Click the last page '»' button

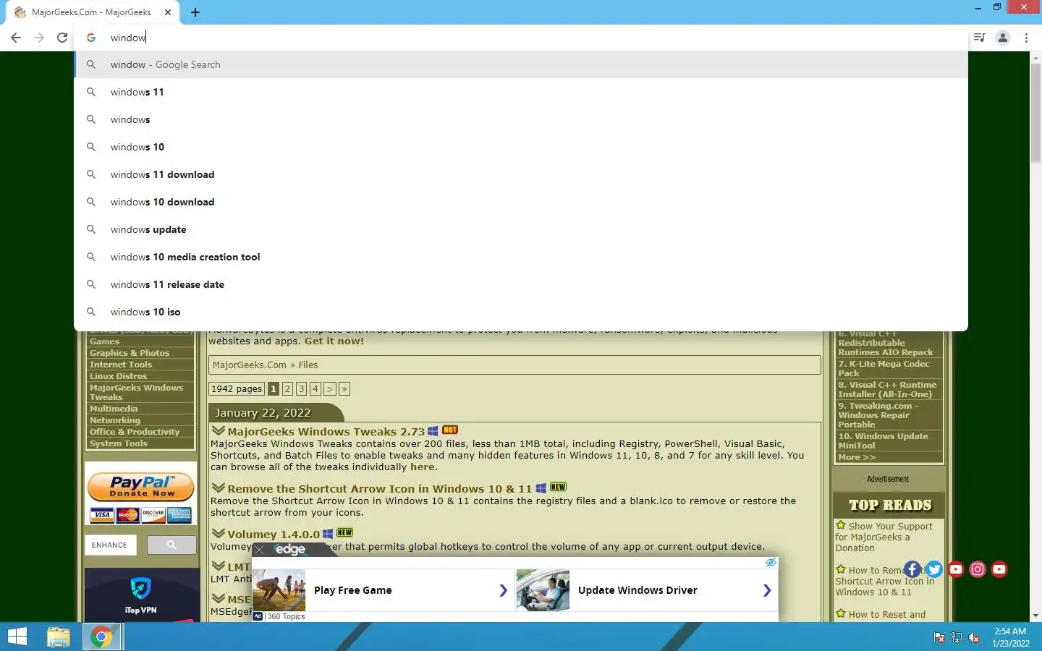point(344,388)
